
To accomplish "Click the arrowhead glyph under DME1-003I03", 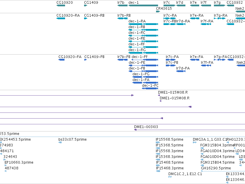I will (135, 130).
